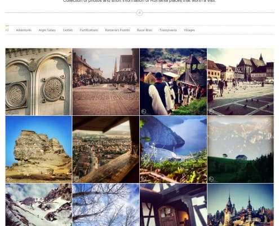Open the river gorge photo
The width and height of the screenshot is (279, 226).
[173, 149]
